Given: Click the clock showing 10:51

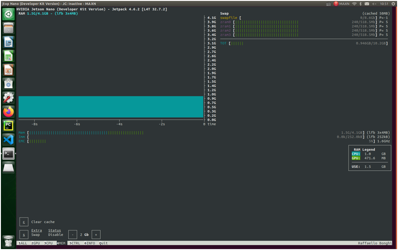Looking at the screenshot, I should coord(384,4).
